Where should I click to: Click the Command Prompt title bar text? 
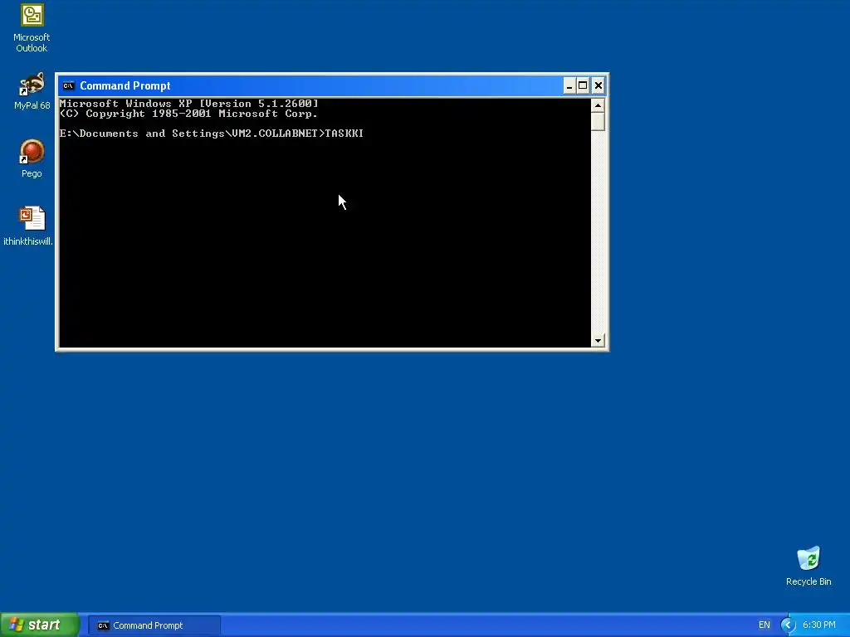125,85
